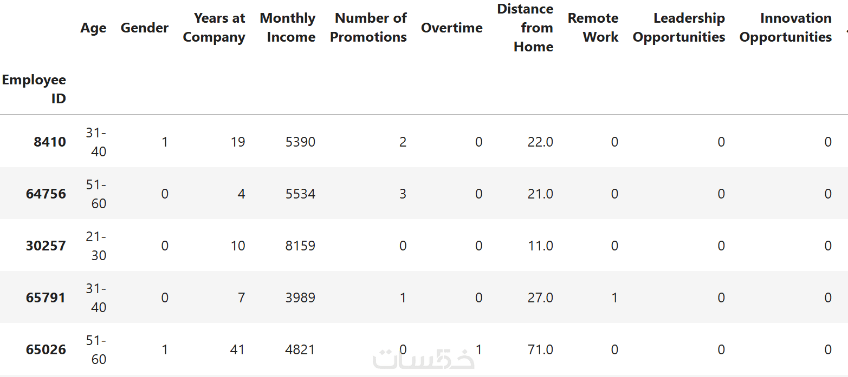Select the Innovation Opportunities column header
The width and height of the screenshot is (848, 377).
tap(786, 28)
